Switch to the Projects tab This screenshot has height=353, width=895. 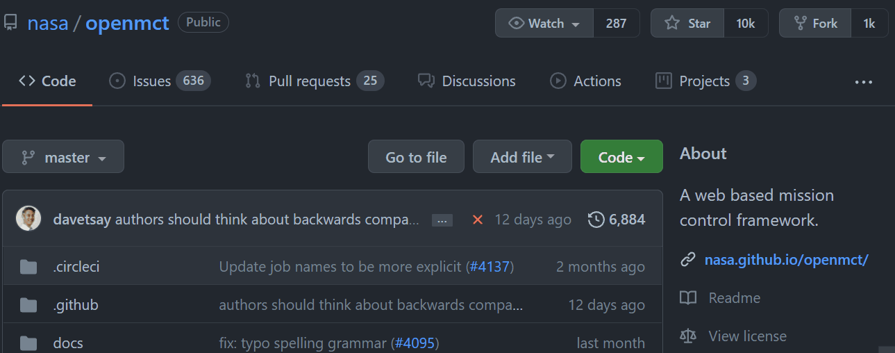pyautogui.click(x=705, y=81)
